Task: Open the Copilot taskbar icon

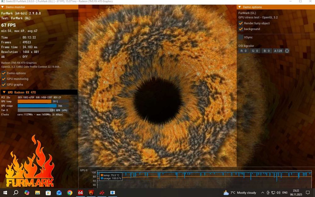Action: (x=27, y=193)
